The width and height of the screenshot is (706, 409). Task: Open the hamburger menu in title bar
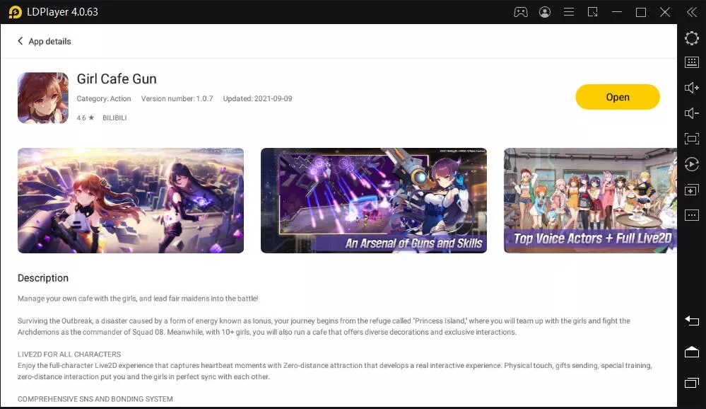pos(569,12)
